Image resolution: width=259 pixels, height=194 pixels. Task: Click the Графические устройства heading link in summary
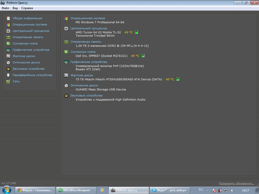(x=89, y=62)
